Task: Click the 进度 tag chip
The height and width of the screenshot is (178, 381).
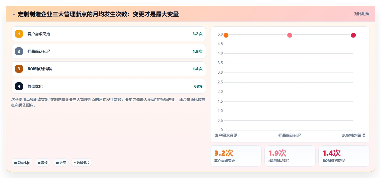Action: coord(61,163)
